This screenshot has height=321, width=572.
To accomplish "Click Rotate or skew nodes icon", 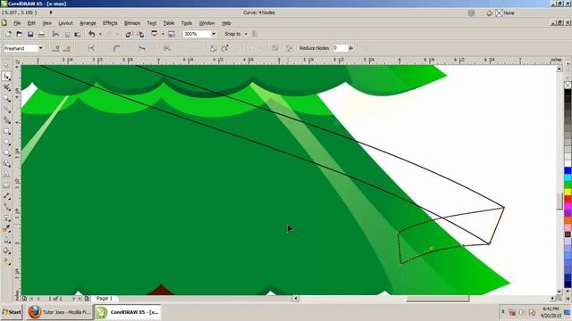I will [224, 48].
